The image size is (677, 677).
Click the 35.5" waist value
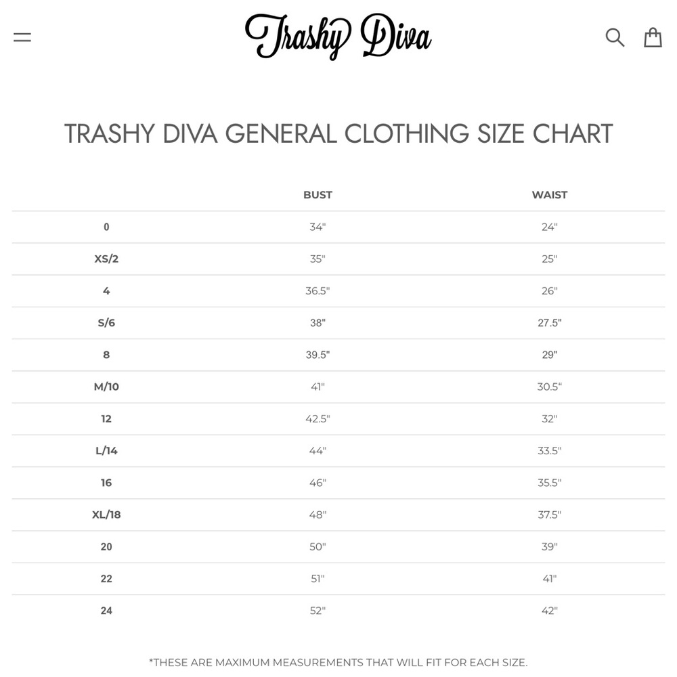tap(549, 483)
